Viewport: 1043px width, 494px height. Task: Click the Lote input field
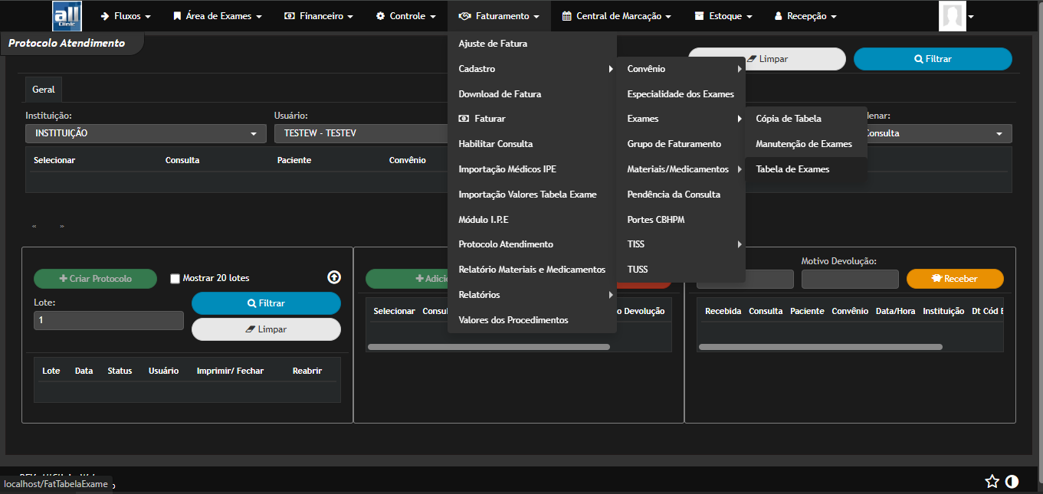click(x=108, y=320)
